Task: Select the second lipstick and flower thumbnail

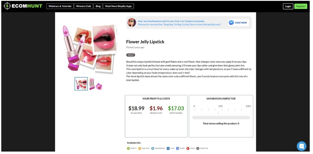Action: coord(95,84)
